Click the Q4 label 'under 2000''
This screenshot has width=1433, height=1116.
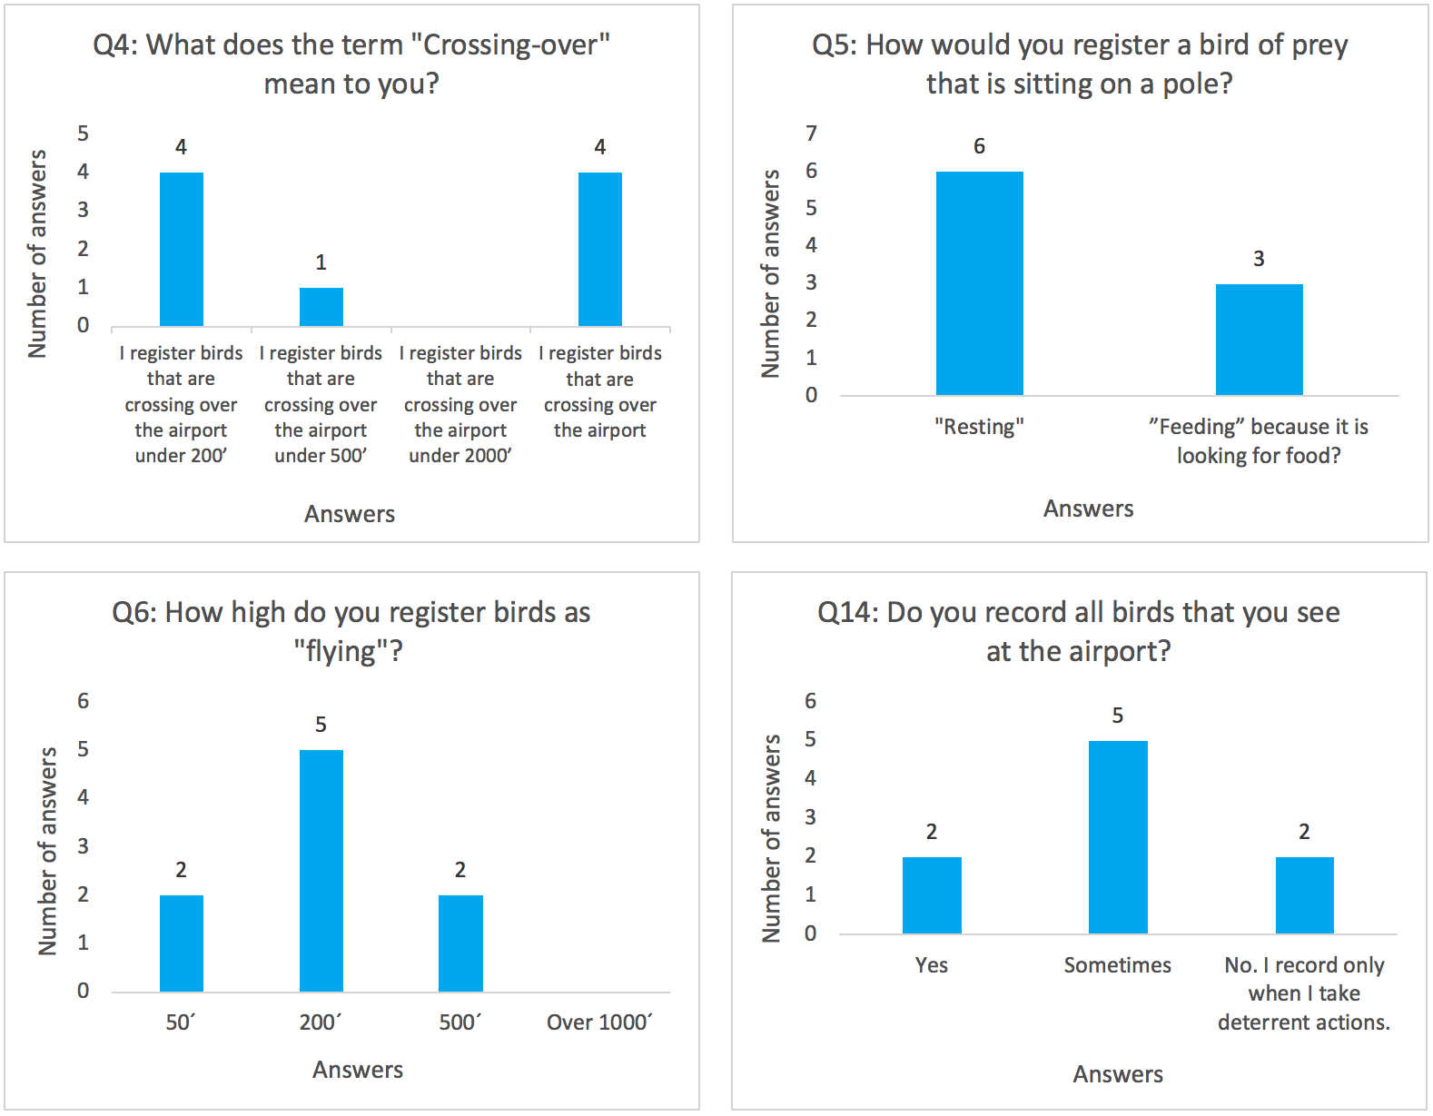click(x=460, y=456)
